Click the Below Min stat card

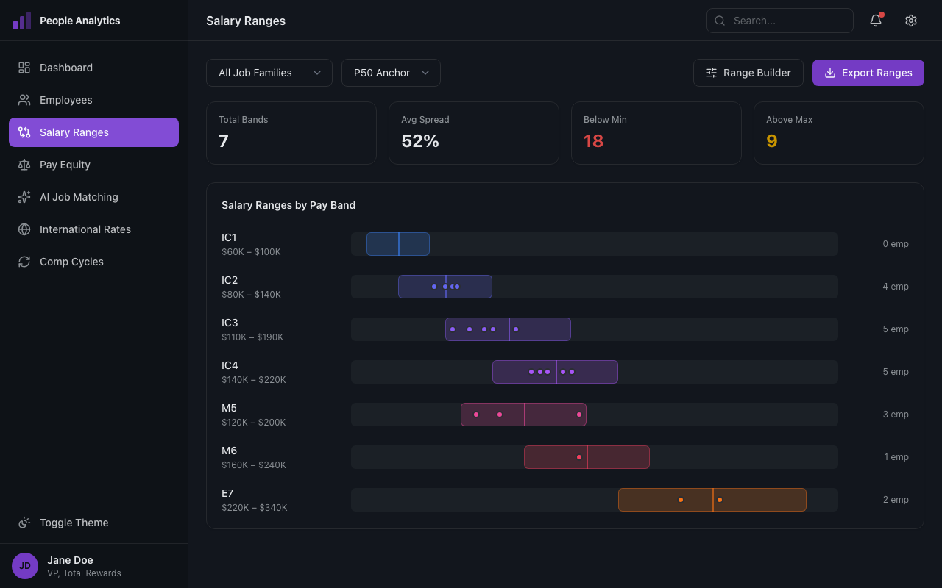(656, 133)
